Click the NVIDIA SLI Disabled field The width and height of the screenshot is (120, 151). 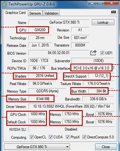pyautogui.click(x=71, y=129)
